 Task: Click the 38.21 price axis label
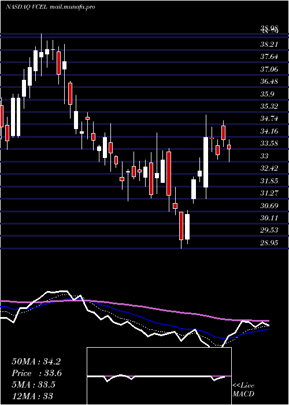pyautogui.click(x=269, y=45)
